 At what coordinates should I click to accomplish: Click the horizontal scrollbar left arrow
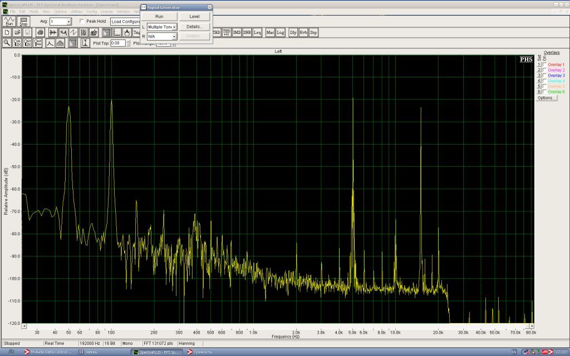(24, 326)
